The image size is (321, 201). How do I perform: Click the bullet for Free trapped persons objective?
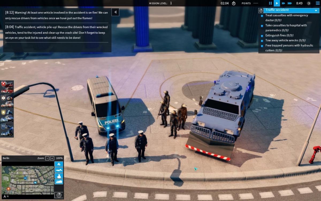click(x=262, y=46)
